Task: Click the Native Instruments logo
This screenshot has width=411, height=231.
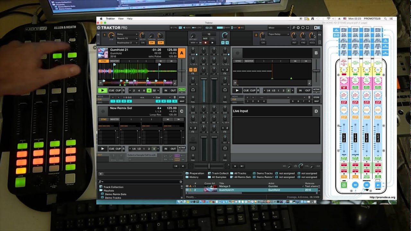Action: (317, 28)
